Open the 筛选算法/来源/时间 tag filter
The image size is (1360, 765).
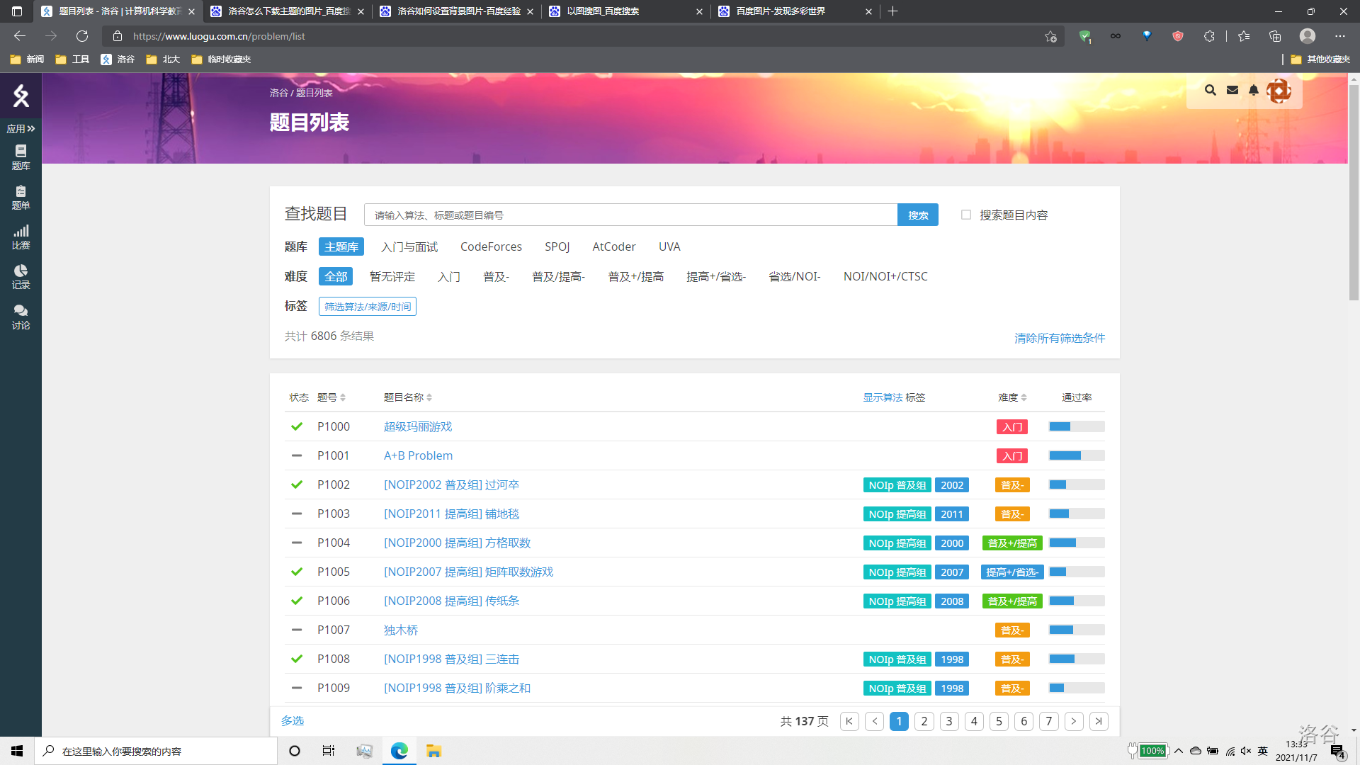[367, 306]
